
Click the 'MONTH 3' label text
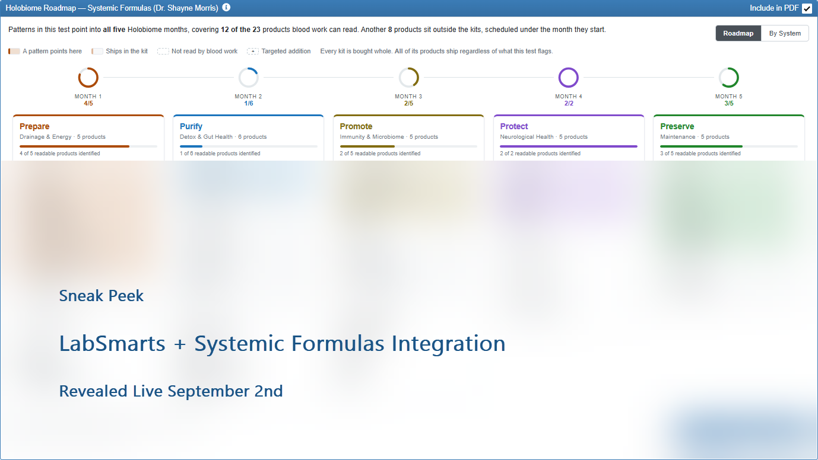coord(408,96)
